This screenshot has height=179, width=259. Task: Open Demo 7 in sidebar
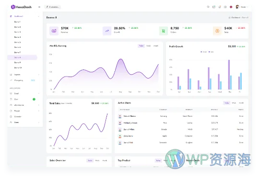pos(17,53)
